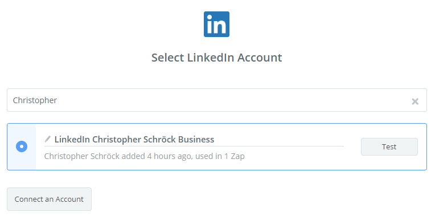Click the Select LinkedIn Account heading
This screenshot has height=216, width=431.
(216, 58)
